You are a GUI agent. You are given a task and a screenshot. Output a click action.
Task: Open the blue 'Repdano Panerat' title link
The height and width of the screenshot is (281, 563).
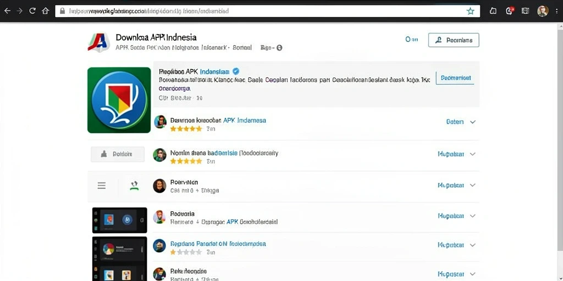pos(218,244)
